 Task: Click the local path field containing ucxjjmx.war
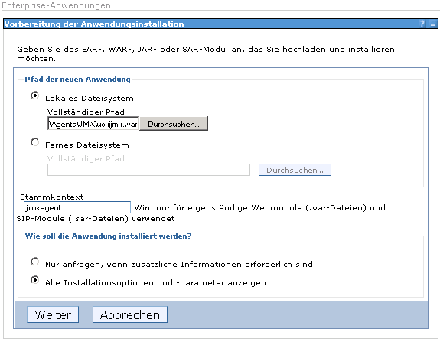93,124
